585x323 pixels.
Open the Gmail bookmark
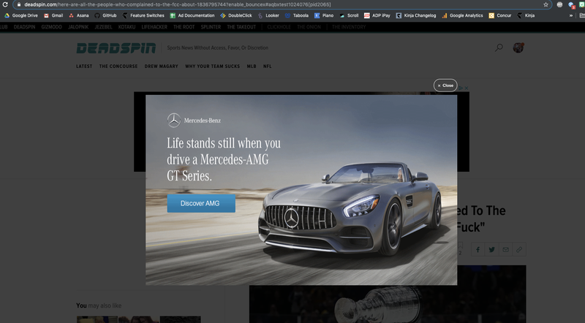[53, 15]
